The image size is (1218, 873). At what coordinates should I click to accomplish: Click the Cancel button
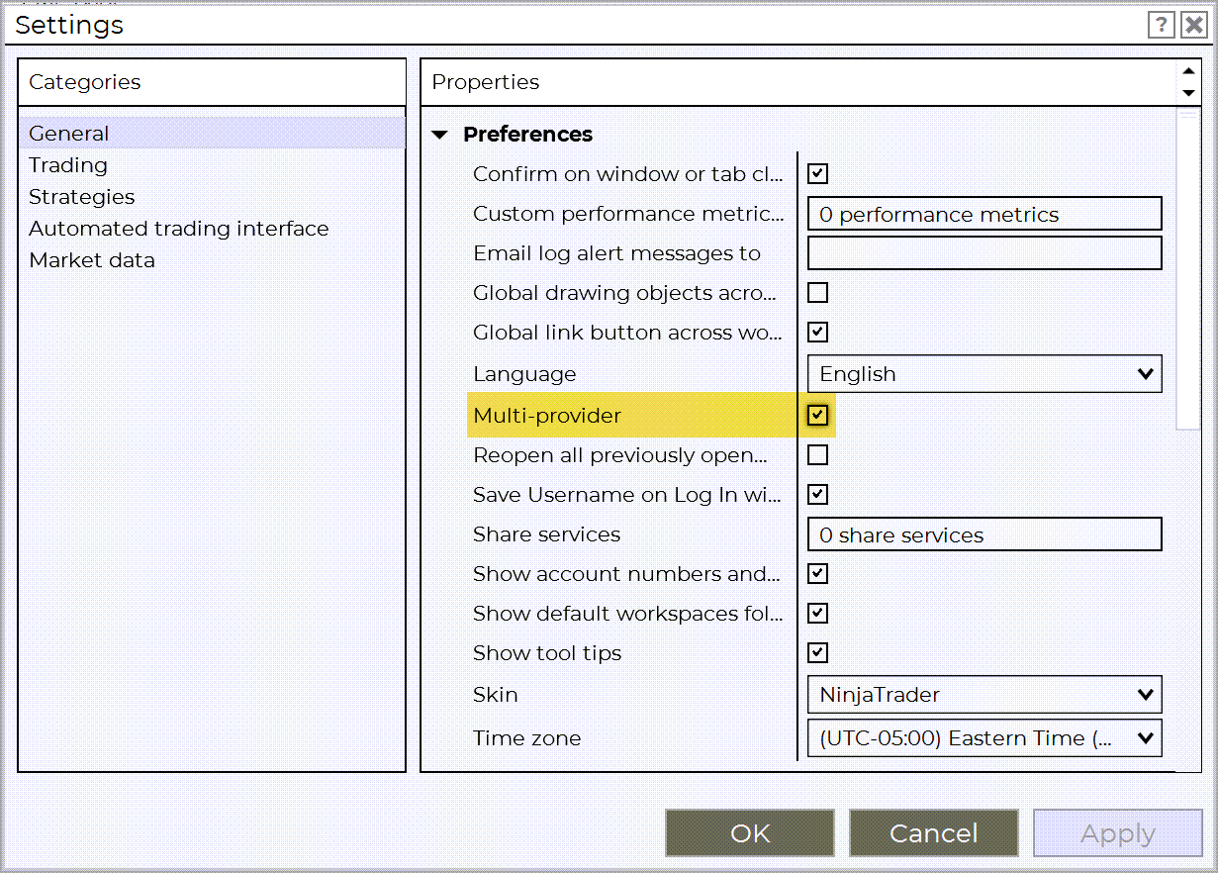click(933, 833)
